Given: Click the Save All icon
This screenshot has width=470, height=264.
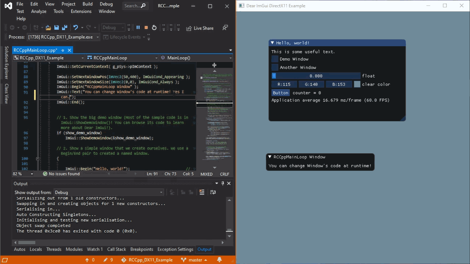Looking at the screenshot, I should click(65, 28).
